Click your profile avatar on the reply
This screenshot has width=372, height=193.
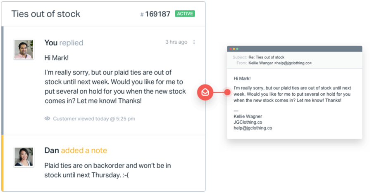pyautogui.click(x=23, y=49)
